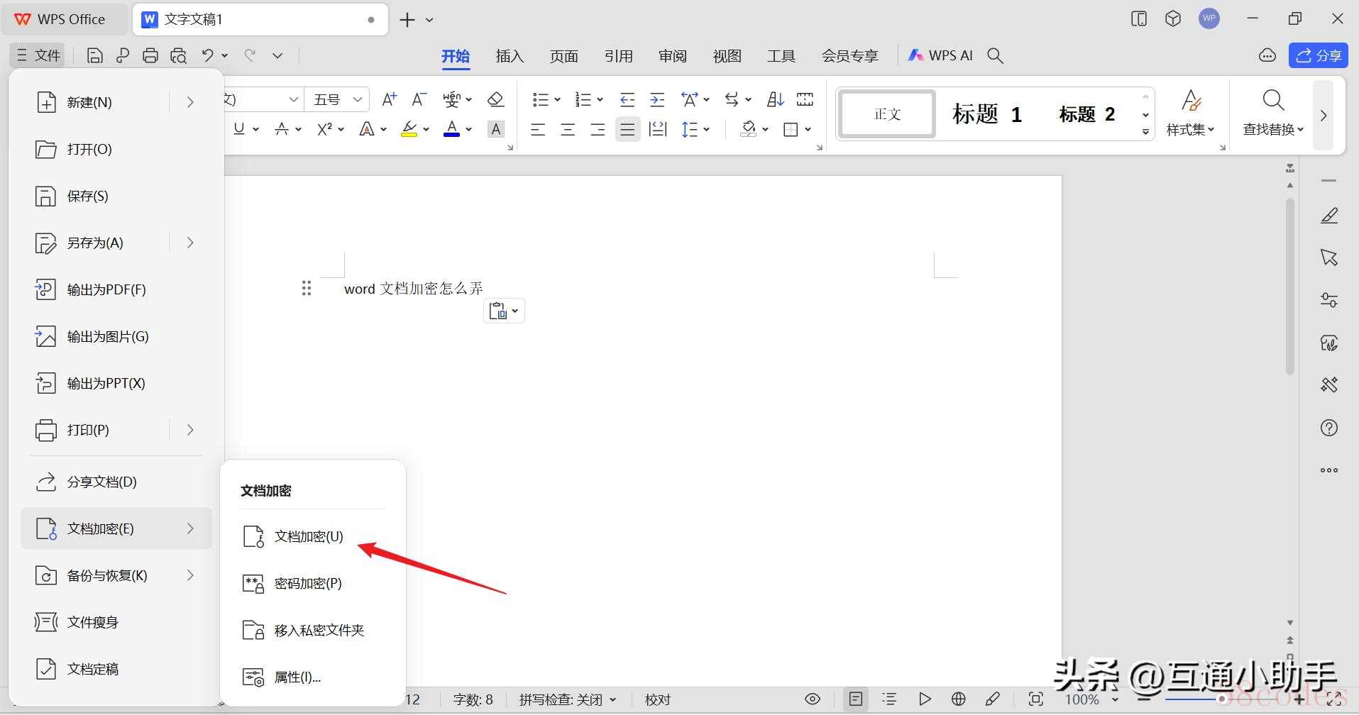
Task: Apply the 标题 1 heading style
Action: click(986, 114)
